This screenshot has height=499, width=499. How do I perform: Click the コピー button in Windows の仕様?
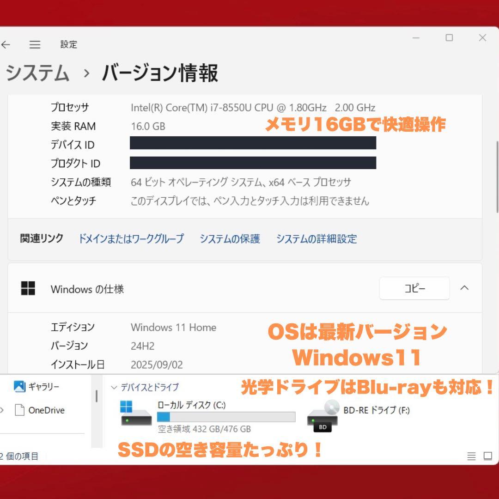[414, 288]
